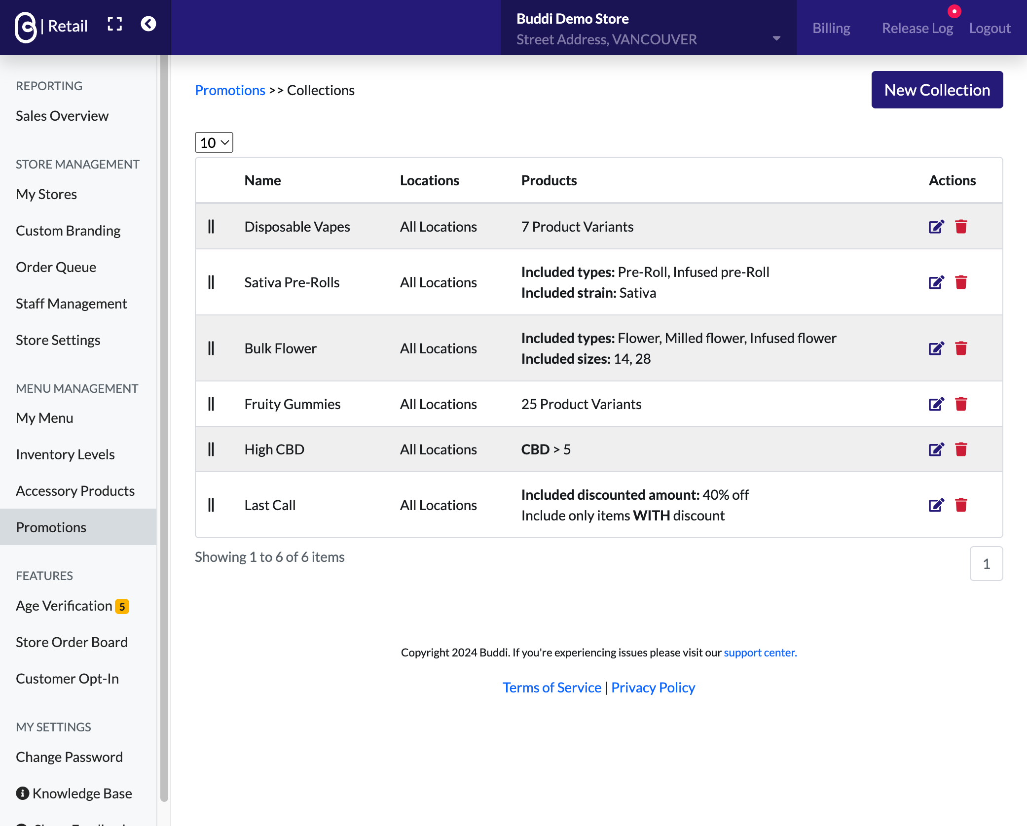Open Inventory Levels
Viewport: 1027px width, 826px height.
(65, 454)
